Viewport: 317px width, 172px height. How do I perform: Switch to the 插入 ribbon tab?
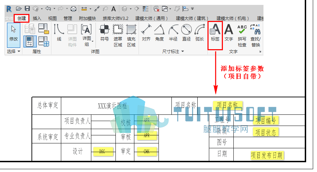tap(37, 18)
